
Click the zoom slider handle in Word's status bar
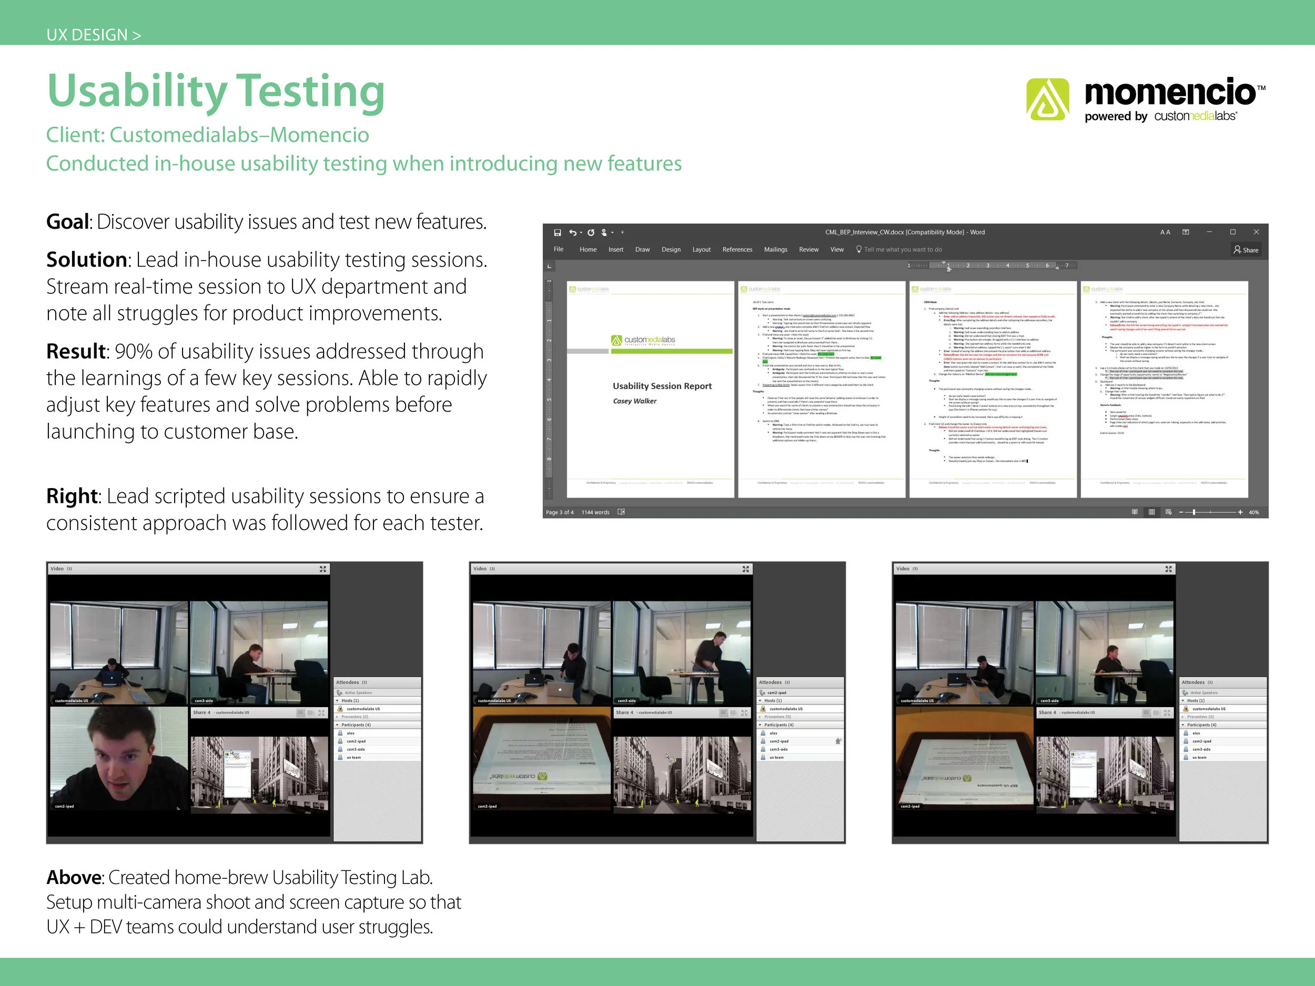click(1193, 512)
